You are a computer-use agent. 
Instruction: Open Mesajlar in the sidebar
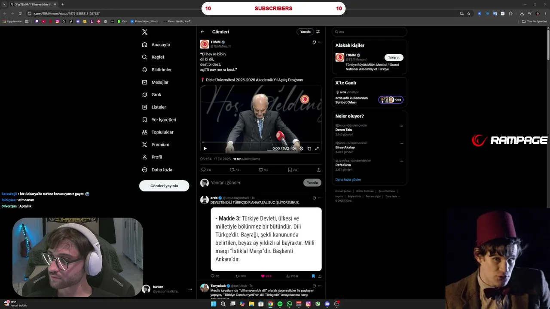tap(156, 82)
